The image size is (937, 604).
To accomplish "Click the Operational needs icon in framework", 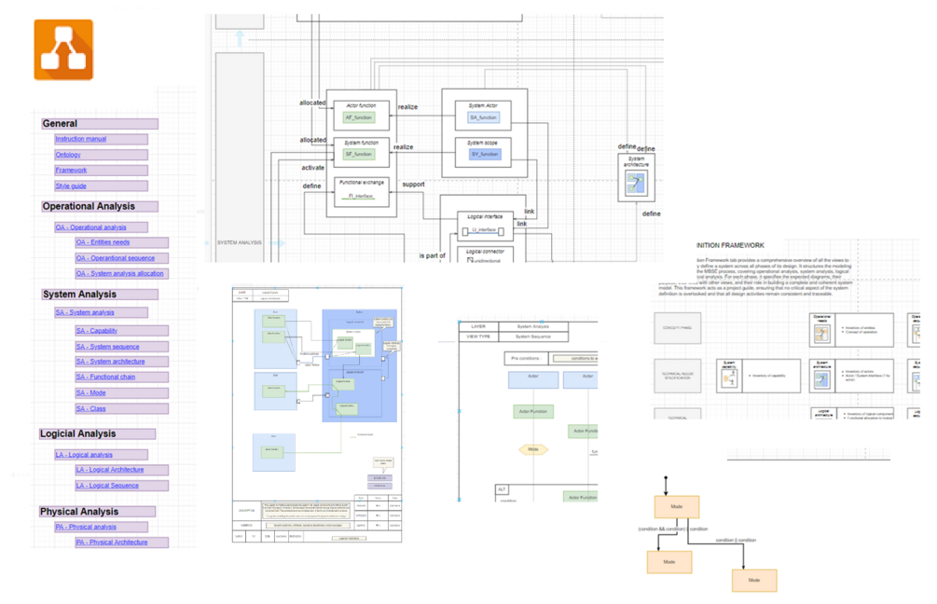I will coord(822,334).
